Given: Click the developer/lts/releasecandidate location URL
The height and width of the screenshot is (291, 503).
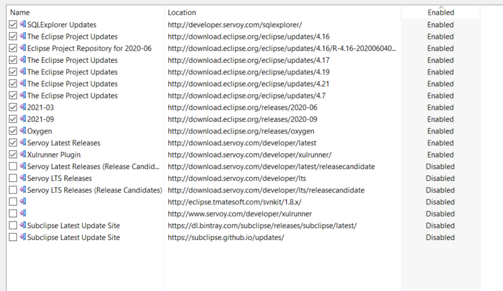Looking at the screenshot, I should pyautogui.click(x=266, y=190).
